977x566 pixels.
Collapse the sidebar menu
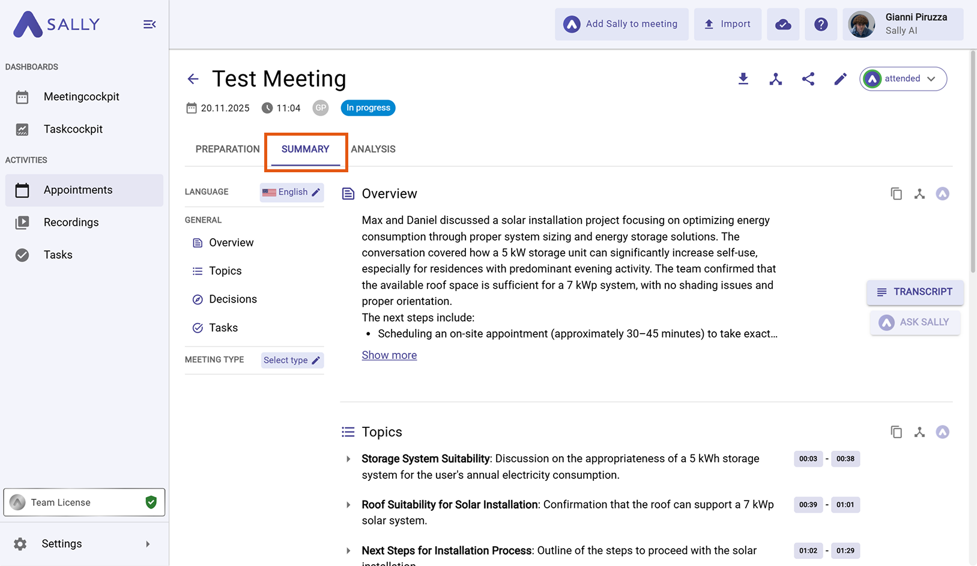click(150, 25)
